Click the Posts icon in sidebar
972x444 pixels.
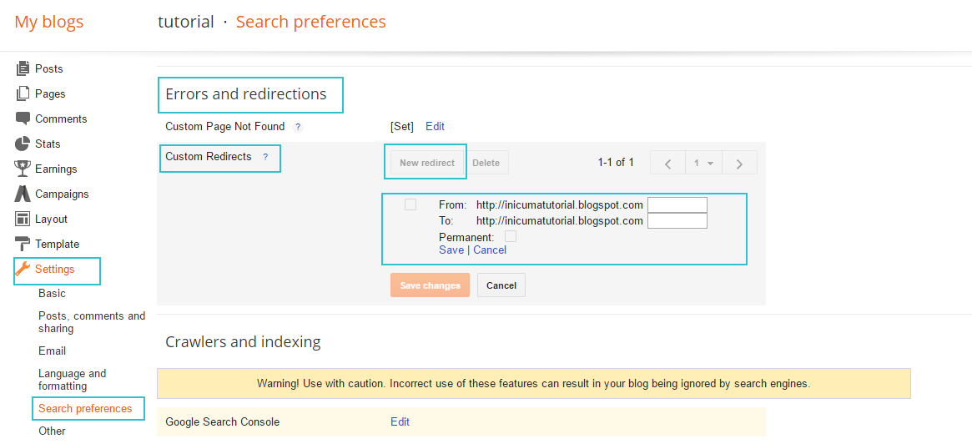(x=23, y=68)
